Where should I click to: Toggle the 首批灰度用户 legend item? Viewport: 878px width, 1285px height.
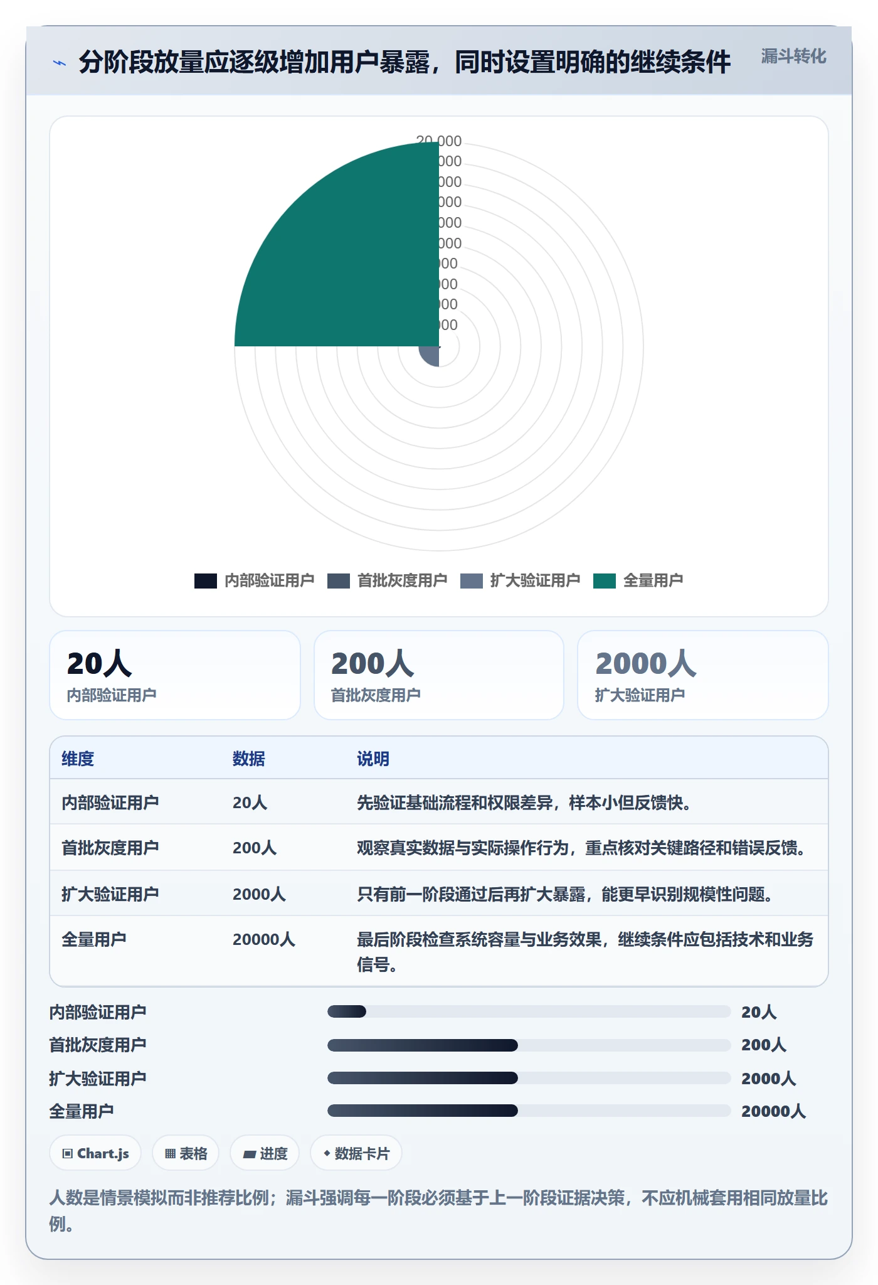pyautogui.click(x=387, y=580)
